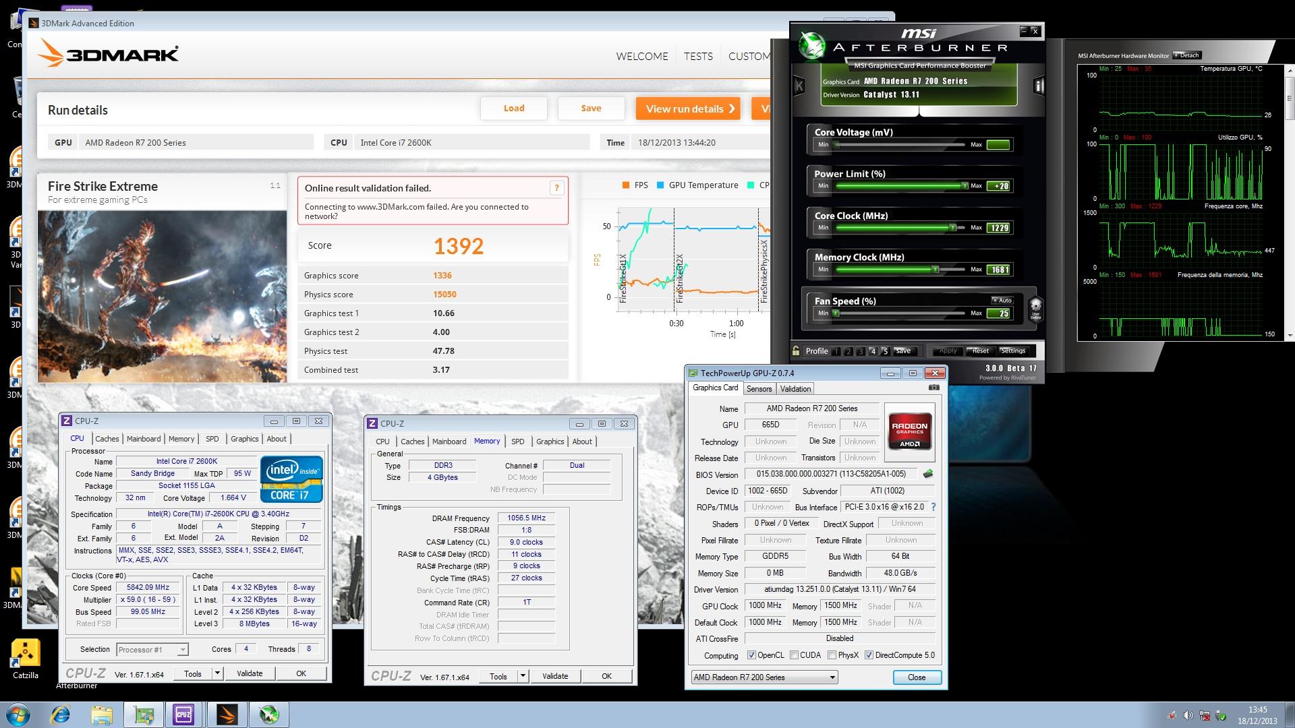Viewport: 1295px width, 728px height.
Task: Click the MSI Afterburner green dragon logo
Action: [x=812, y=45]
